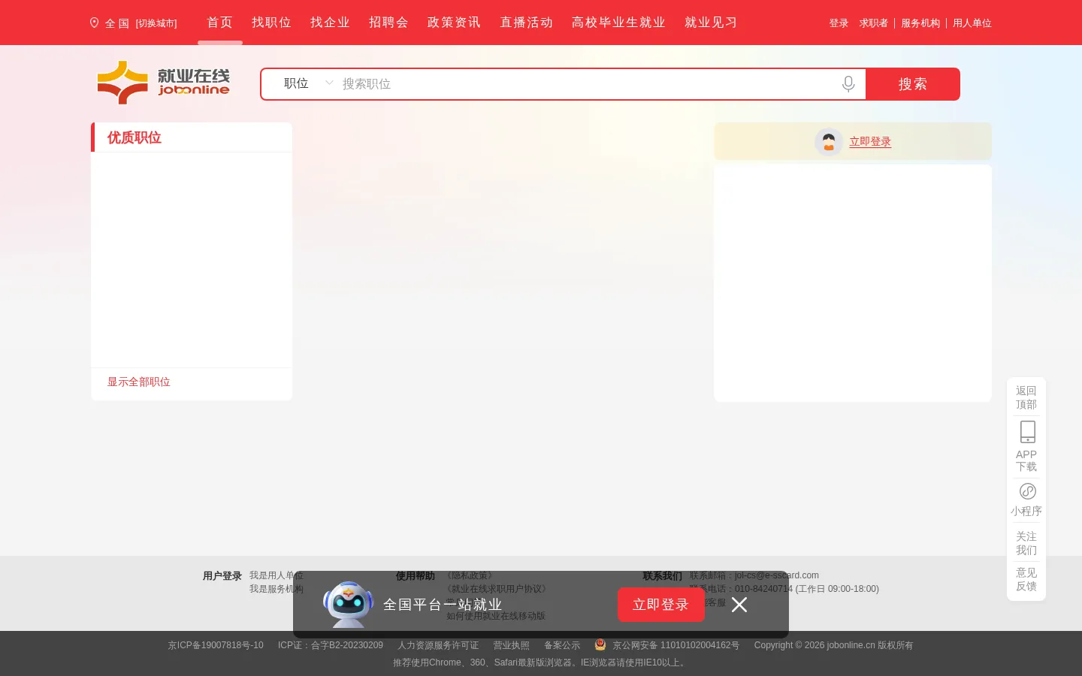Click the robot mascot icon in banner

coord(348,604)
